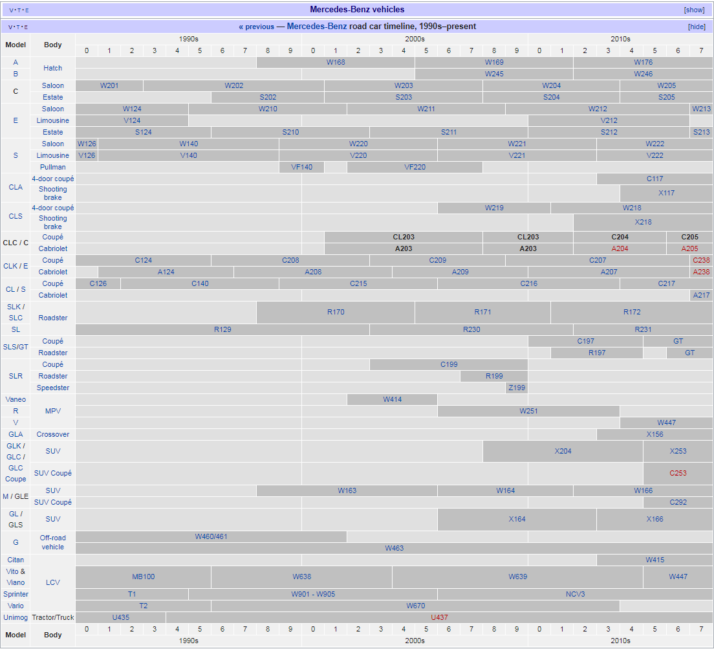Open the W460/461 G-Class link

pos(211,536)
